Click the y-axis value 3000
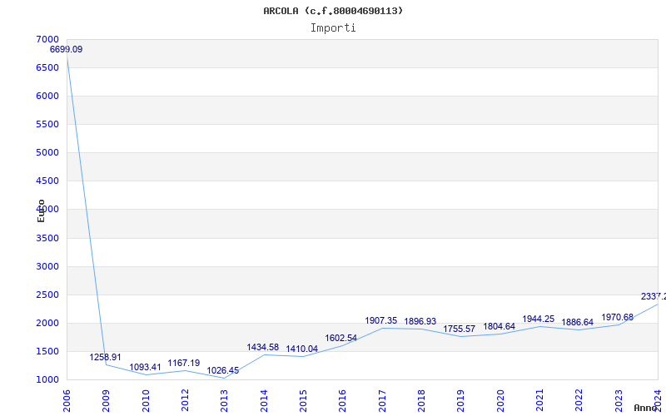Viewport: 666px width, 416px height. pyautogui.click(x=47, y=266)
